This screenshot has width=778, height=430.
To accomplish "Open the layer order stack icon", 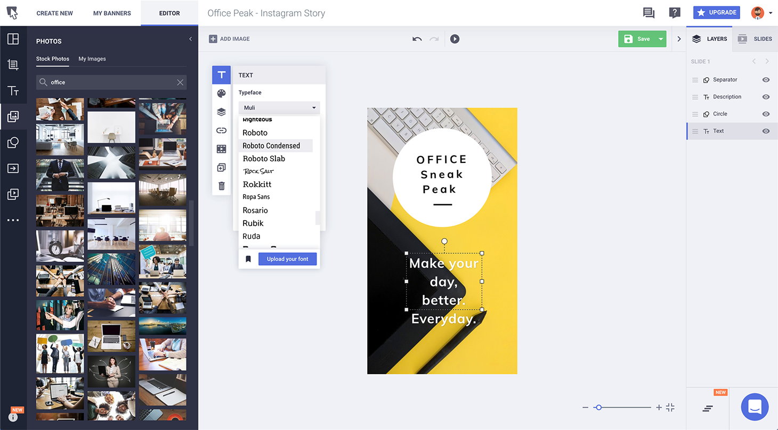I will (222, 112).
